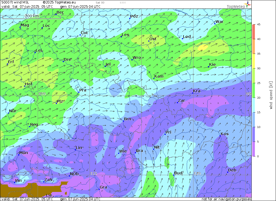Click the "Sat 00" label in header
Screen dimensions: 276x201
[x=100, y=3]
